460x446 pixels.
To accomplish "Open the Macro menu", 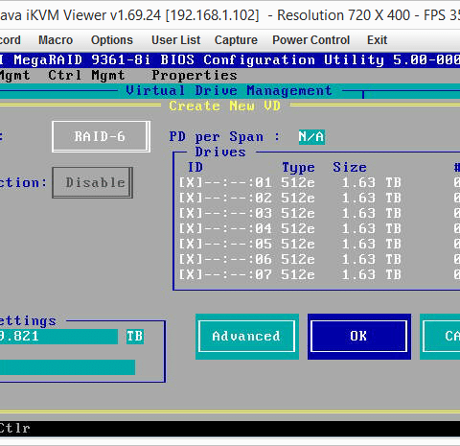I will [56, 40].
